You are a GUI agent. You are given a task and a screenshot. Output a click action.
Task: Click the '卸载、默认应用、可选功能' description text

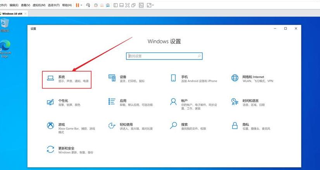coord(136,105)
